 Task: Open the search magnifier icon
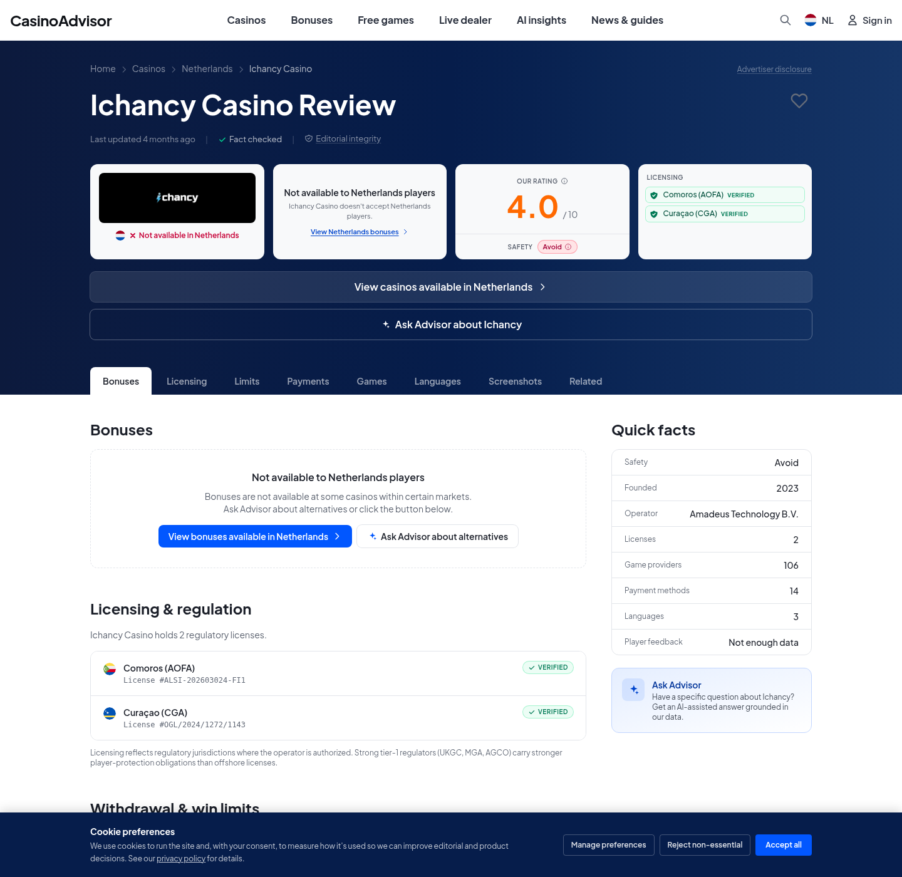pyautogui.click(x=785, y=20)
